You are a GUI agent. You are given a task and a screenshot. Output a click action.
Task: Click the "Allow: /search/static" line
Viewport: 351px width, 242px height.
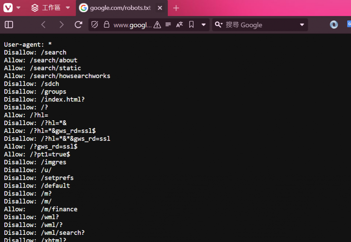[42, 68]
